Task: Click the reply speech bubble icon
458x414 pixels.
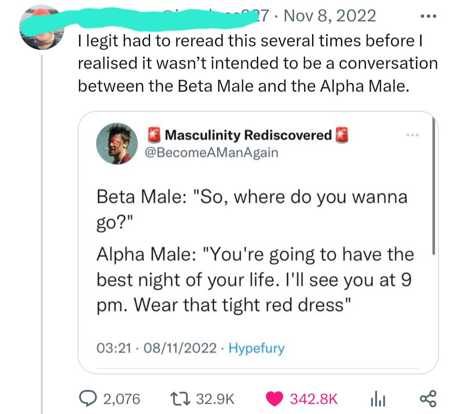Action: point(87,399)
